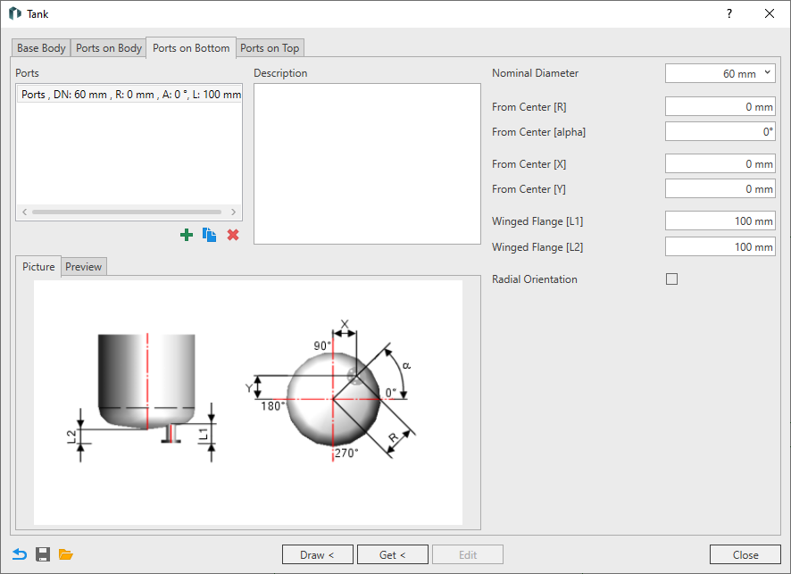Enable the Radial Orientation checkbox
The image size is (791, 574).
pyautogui.click(x=671, y=279)
